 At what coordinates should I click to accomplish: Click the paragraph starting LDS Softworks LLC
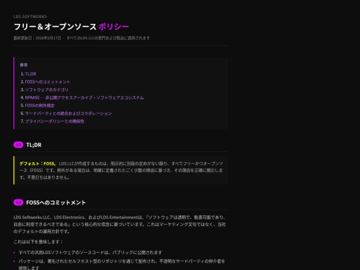point(119,224)
